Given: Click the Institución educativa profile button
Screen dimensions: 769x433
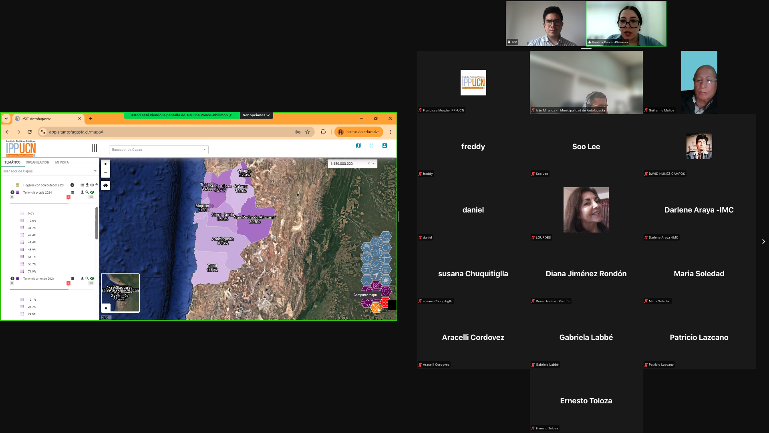Looking at the screenshot, I should click(359, 132).
